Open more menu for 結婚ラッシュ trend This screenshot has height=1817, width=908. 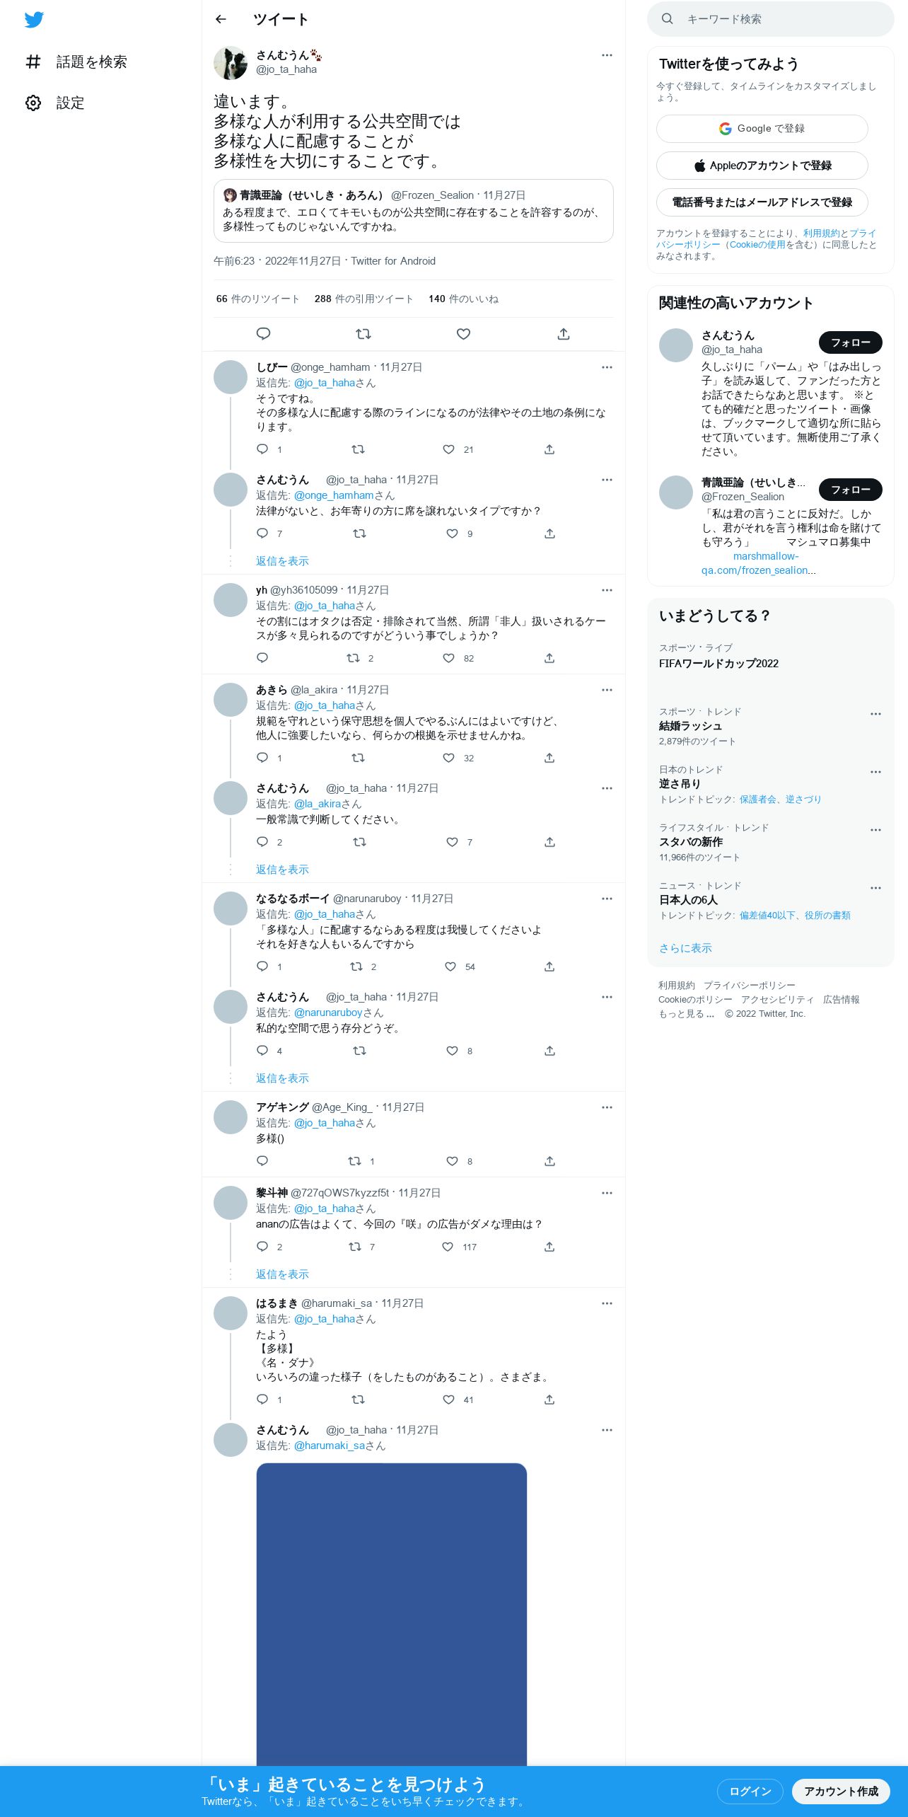click(875, 714)
